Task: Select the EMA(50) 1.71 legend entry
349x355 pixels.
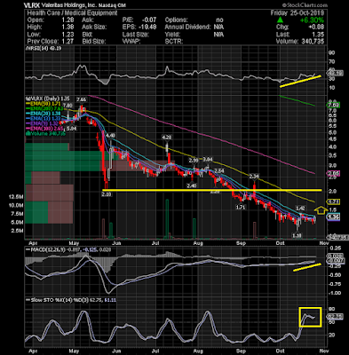Action: [44, 104]
